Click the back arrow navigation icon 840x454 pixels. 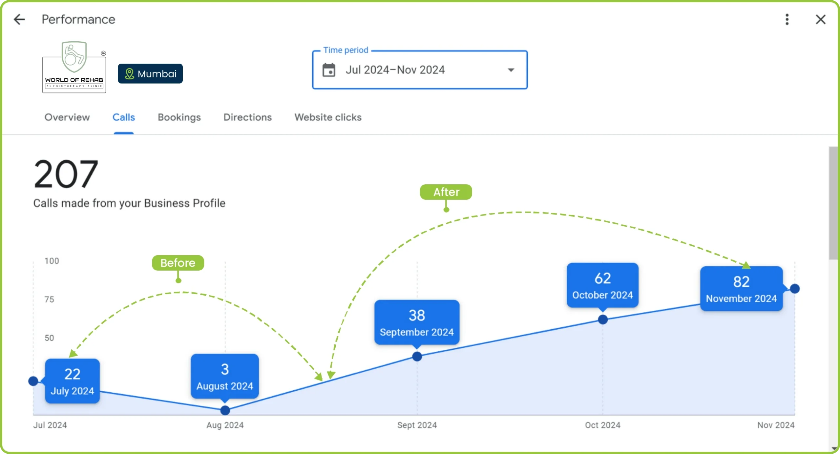point(19,19)
